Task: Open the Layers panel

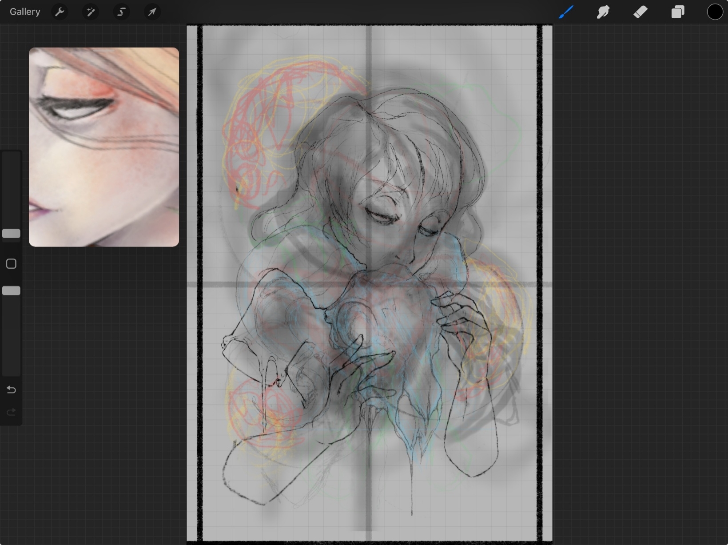Action: pos(677,12)
